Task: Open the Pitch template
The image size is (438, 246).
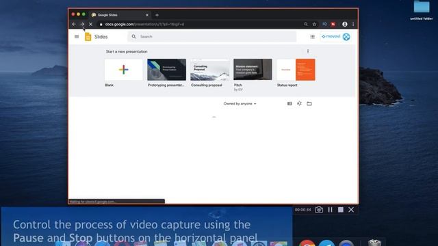Action: pos(253,70)
